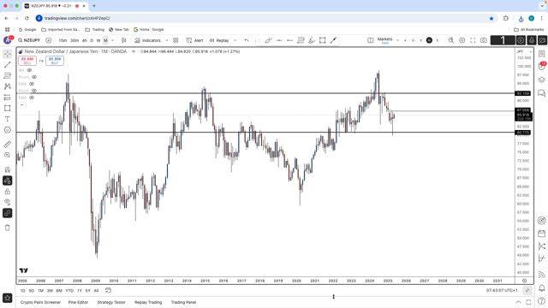Select the trend line drawing tool
Screen dimensions: 548x308
[x=8, y=65]
